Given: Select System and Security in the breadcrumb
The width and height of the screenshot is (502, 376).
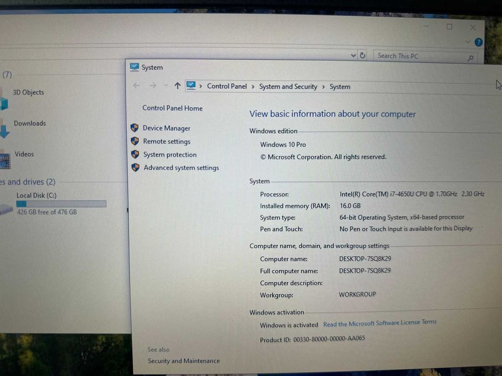Looking at the screenshot, I should [288, 86].
